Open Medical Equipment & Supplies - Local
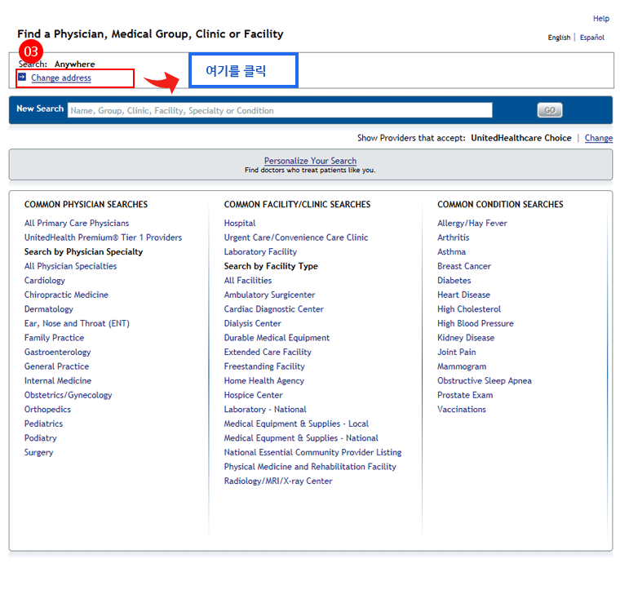The height and width of the screenshot is (599, 620). click(296, 424)
